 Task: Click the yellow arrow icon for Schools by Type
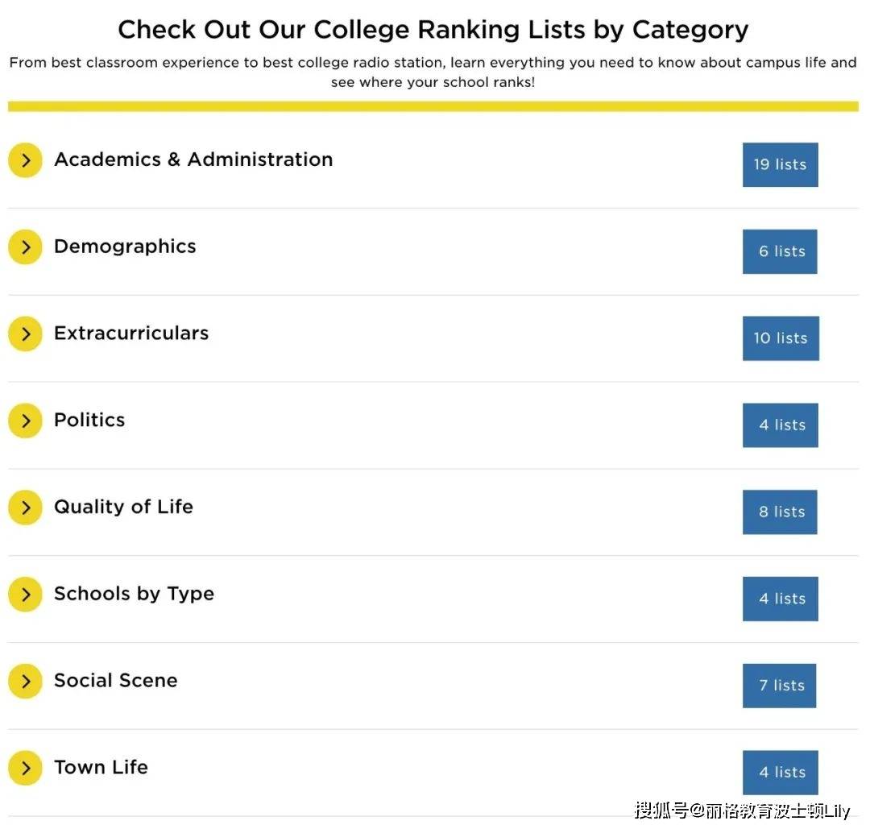pyautogui.click(x=25, y=594)
